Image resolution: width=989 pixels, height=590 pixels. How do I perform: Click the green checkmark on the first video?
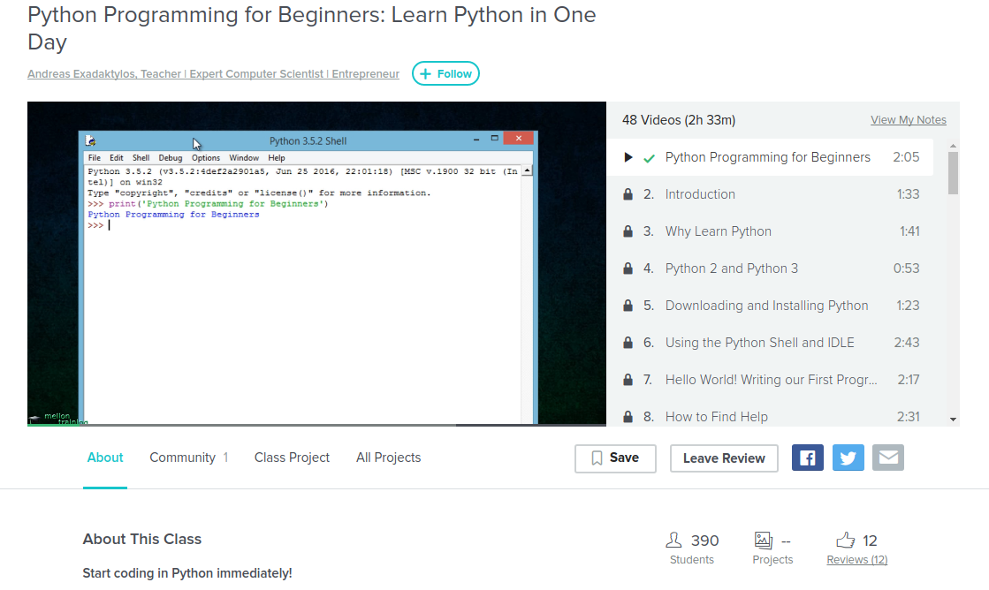[x=648, y=156]
